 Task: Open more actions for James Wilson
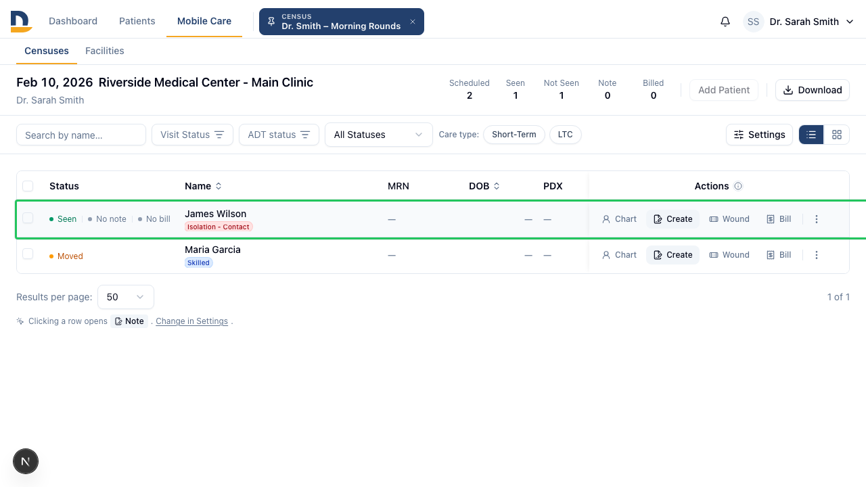(x=817, y=219)
